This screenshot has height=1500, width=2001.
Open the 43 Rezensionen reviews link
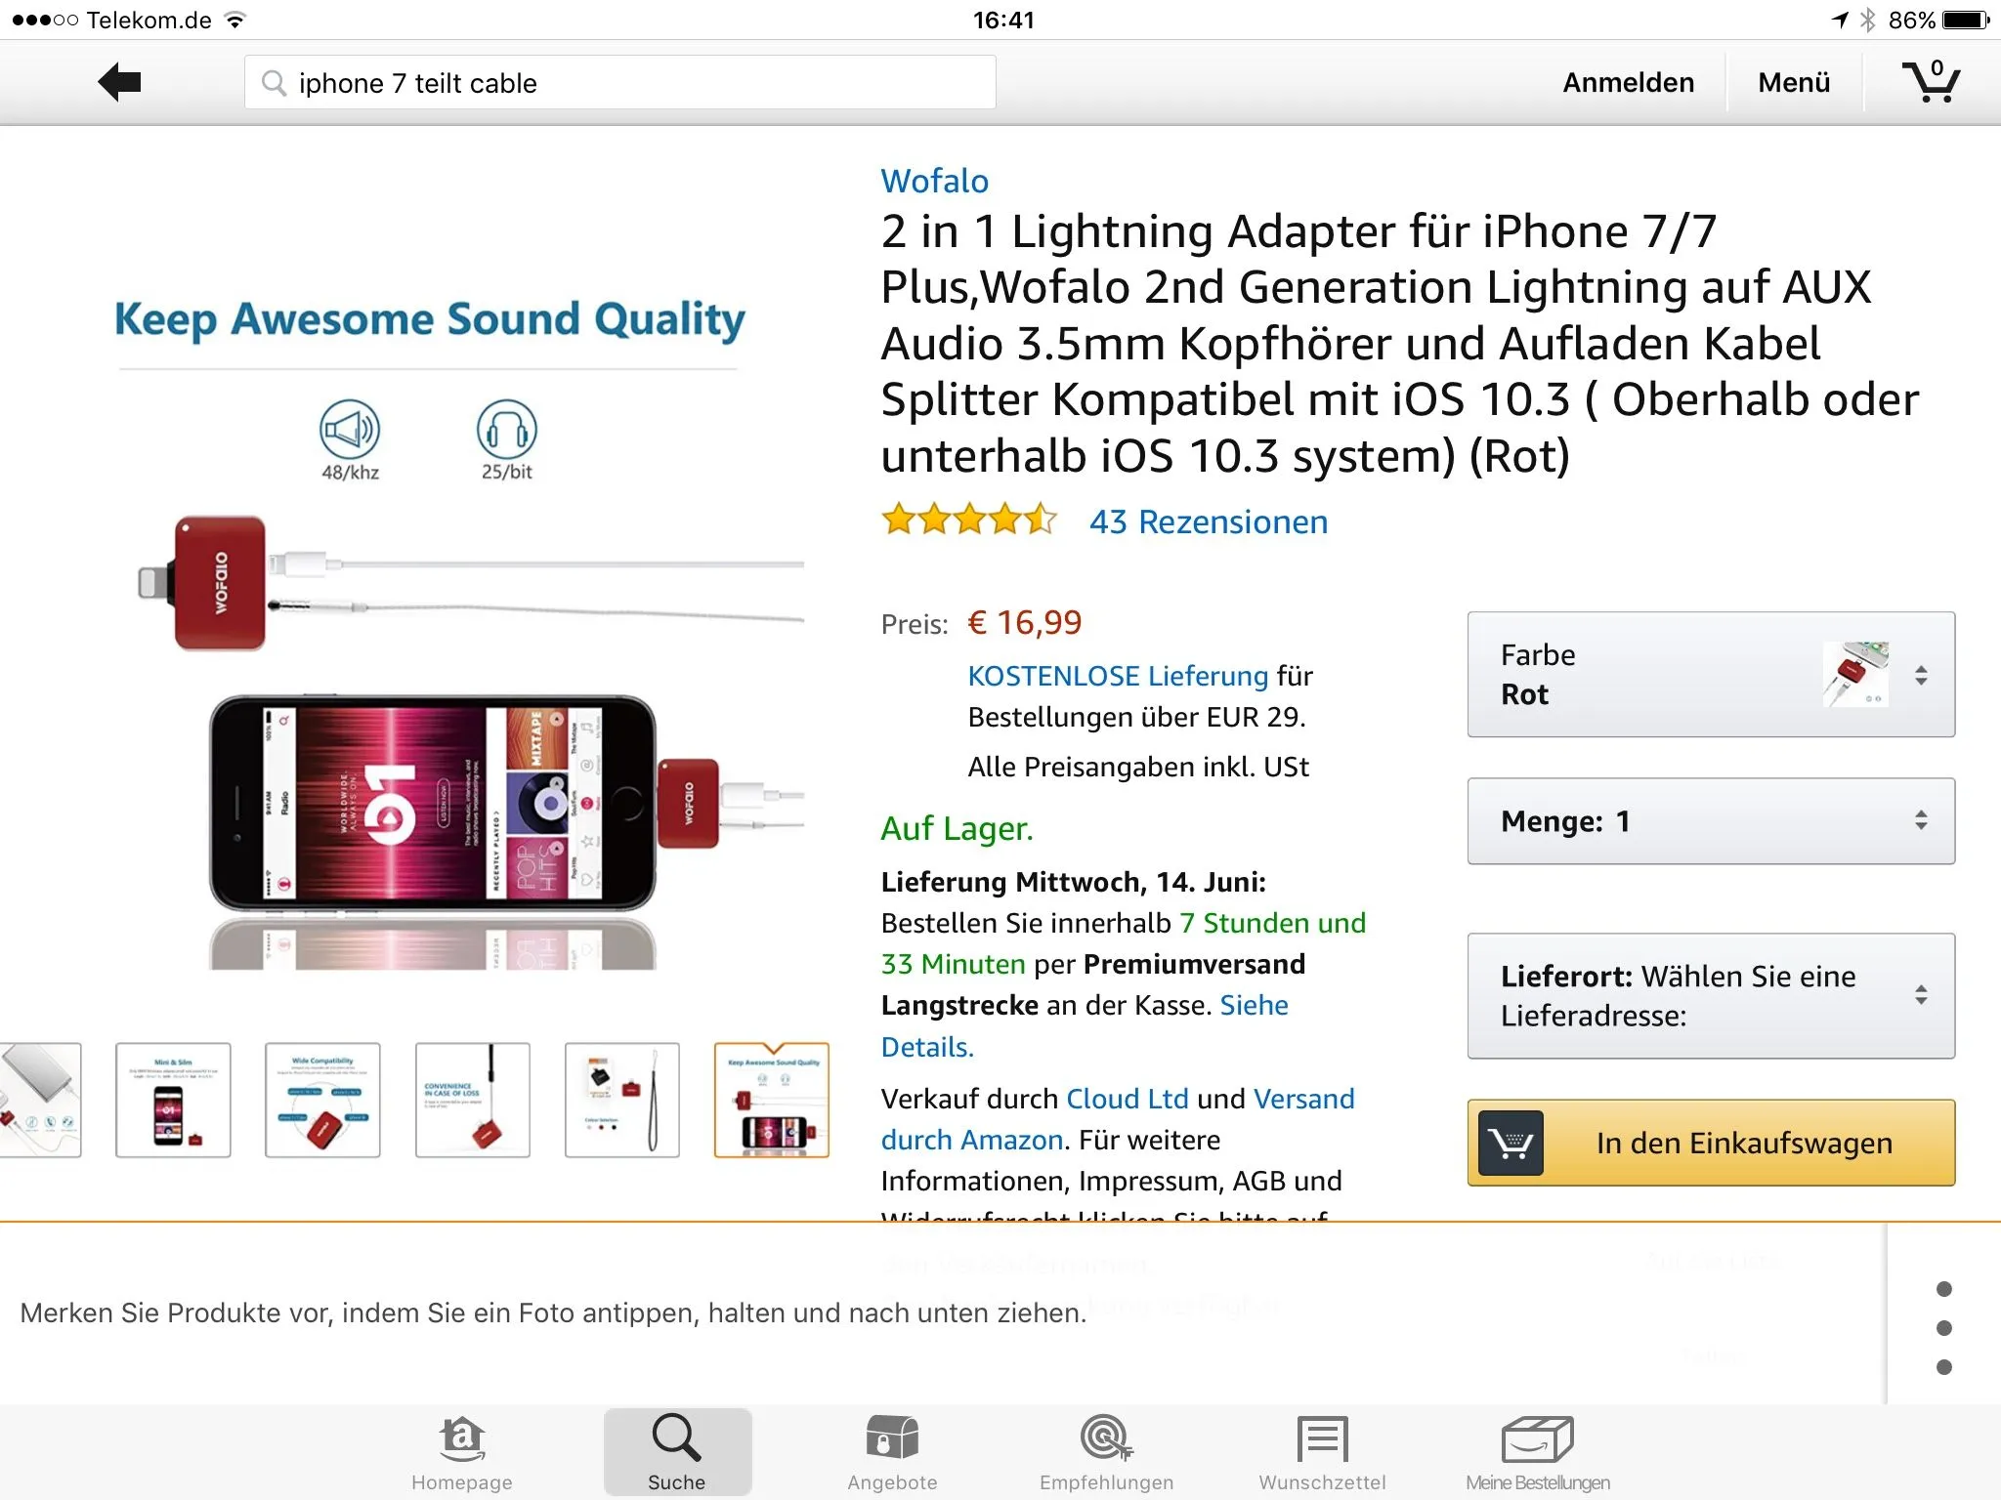[x=1209, y=522]
